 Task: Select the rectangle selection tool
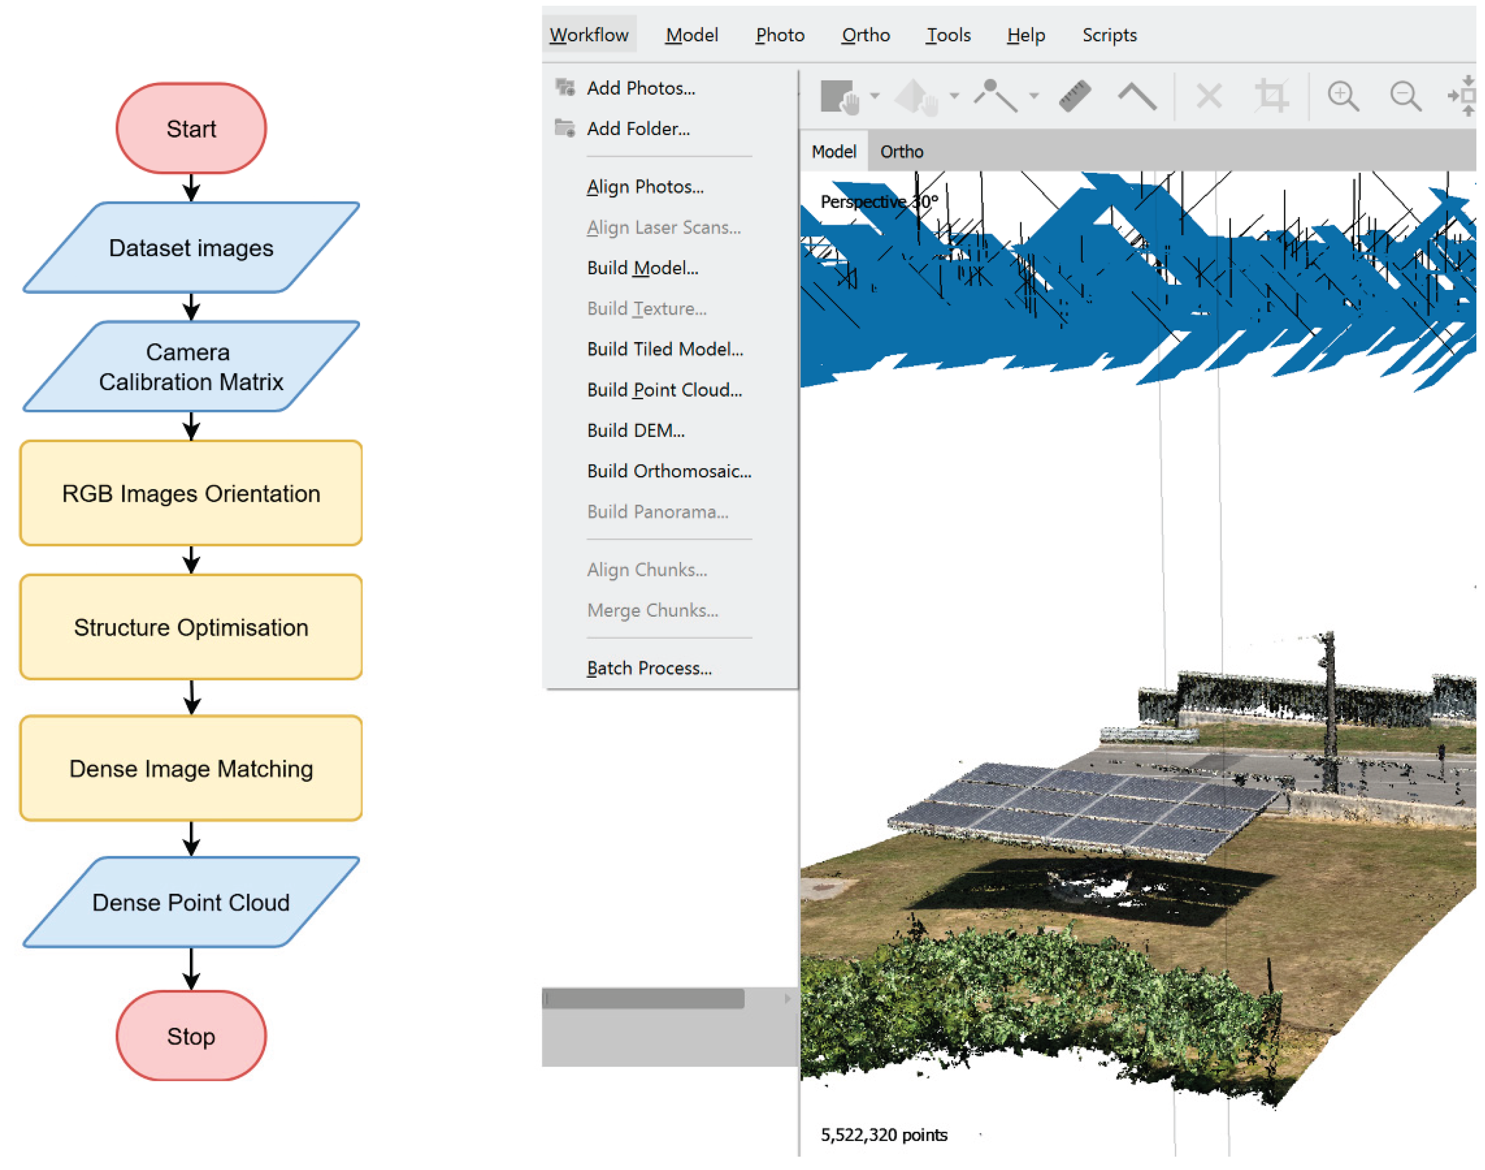(839, 97)
